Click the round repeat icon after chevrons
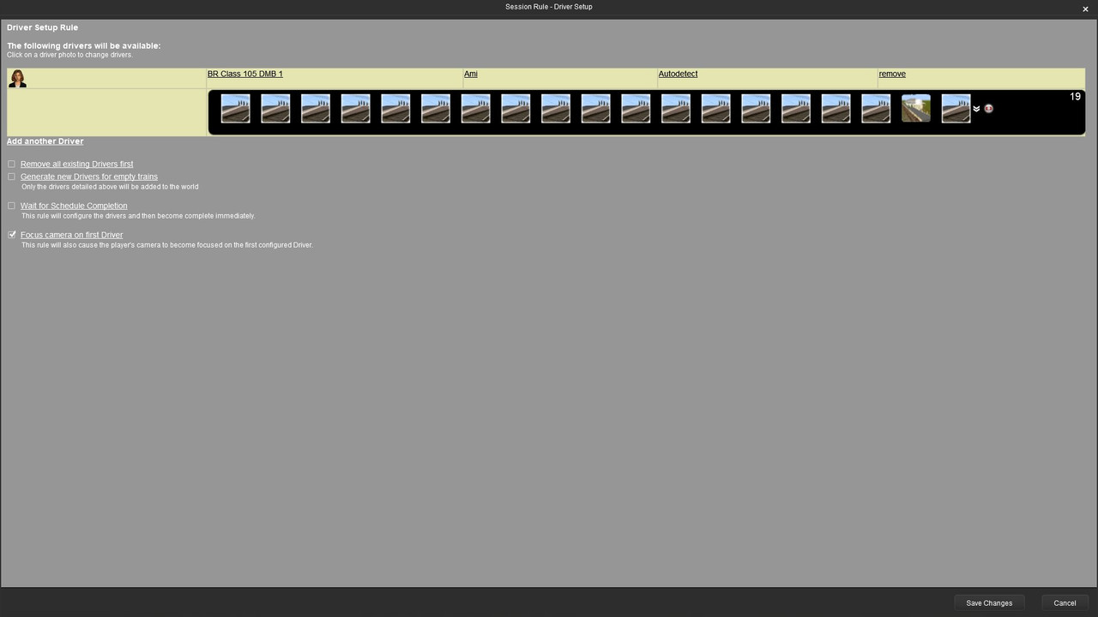The width and height of the screenshot is (1098, 617). point(988,109)
